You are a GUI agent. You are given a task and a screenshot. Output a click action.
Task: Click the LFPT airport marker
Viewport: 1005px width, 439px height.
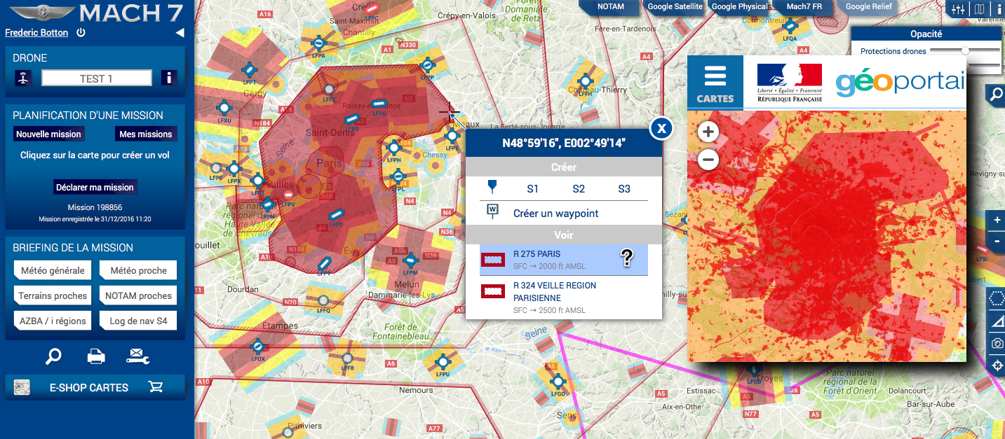[x=249, y=69]
